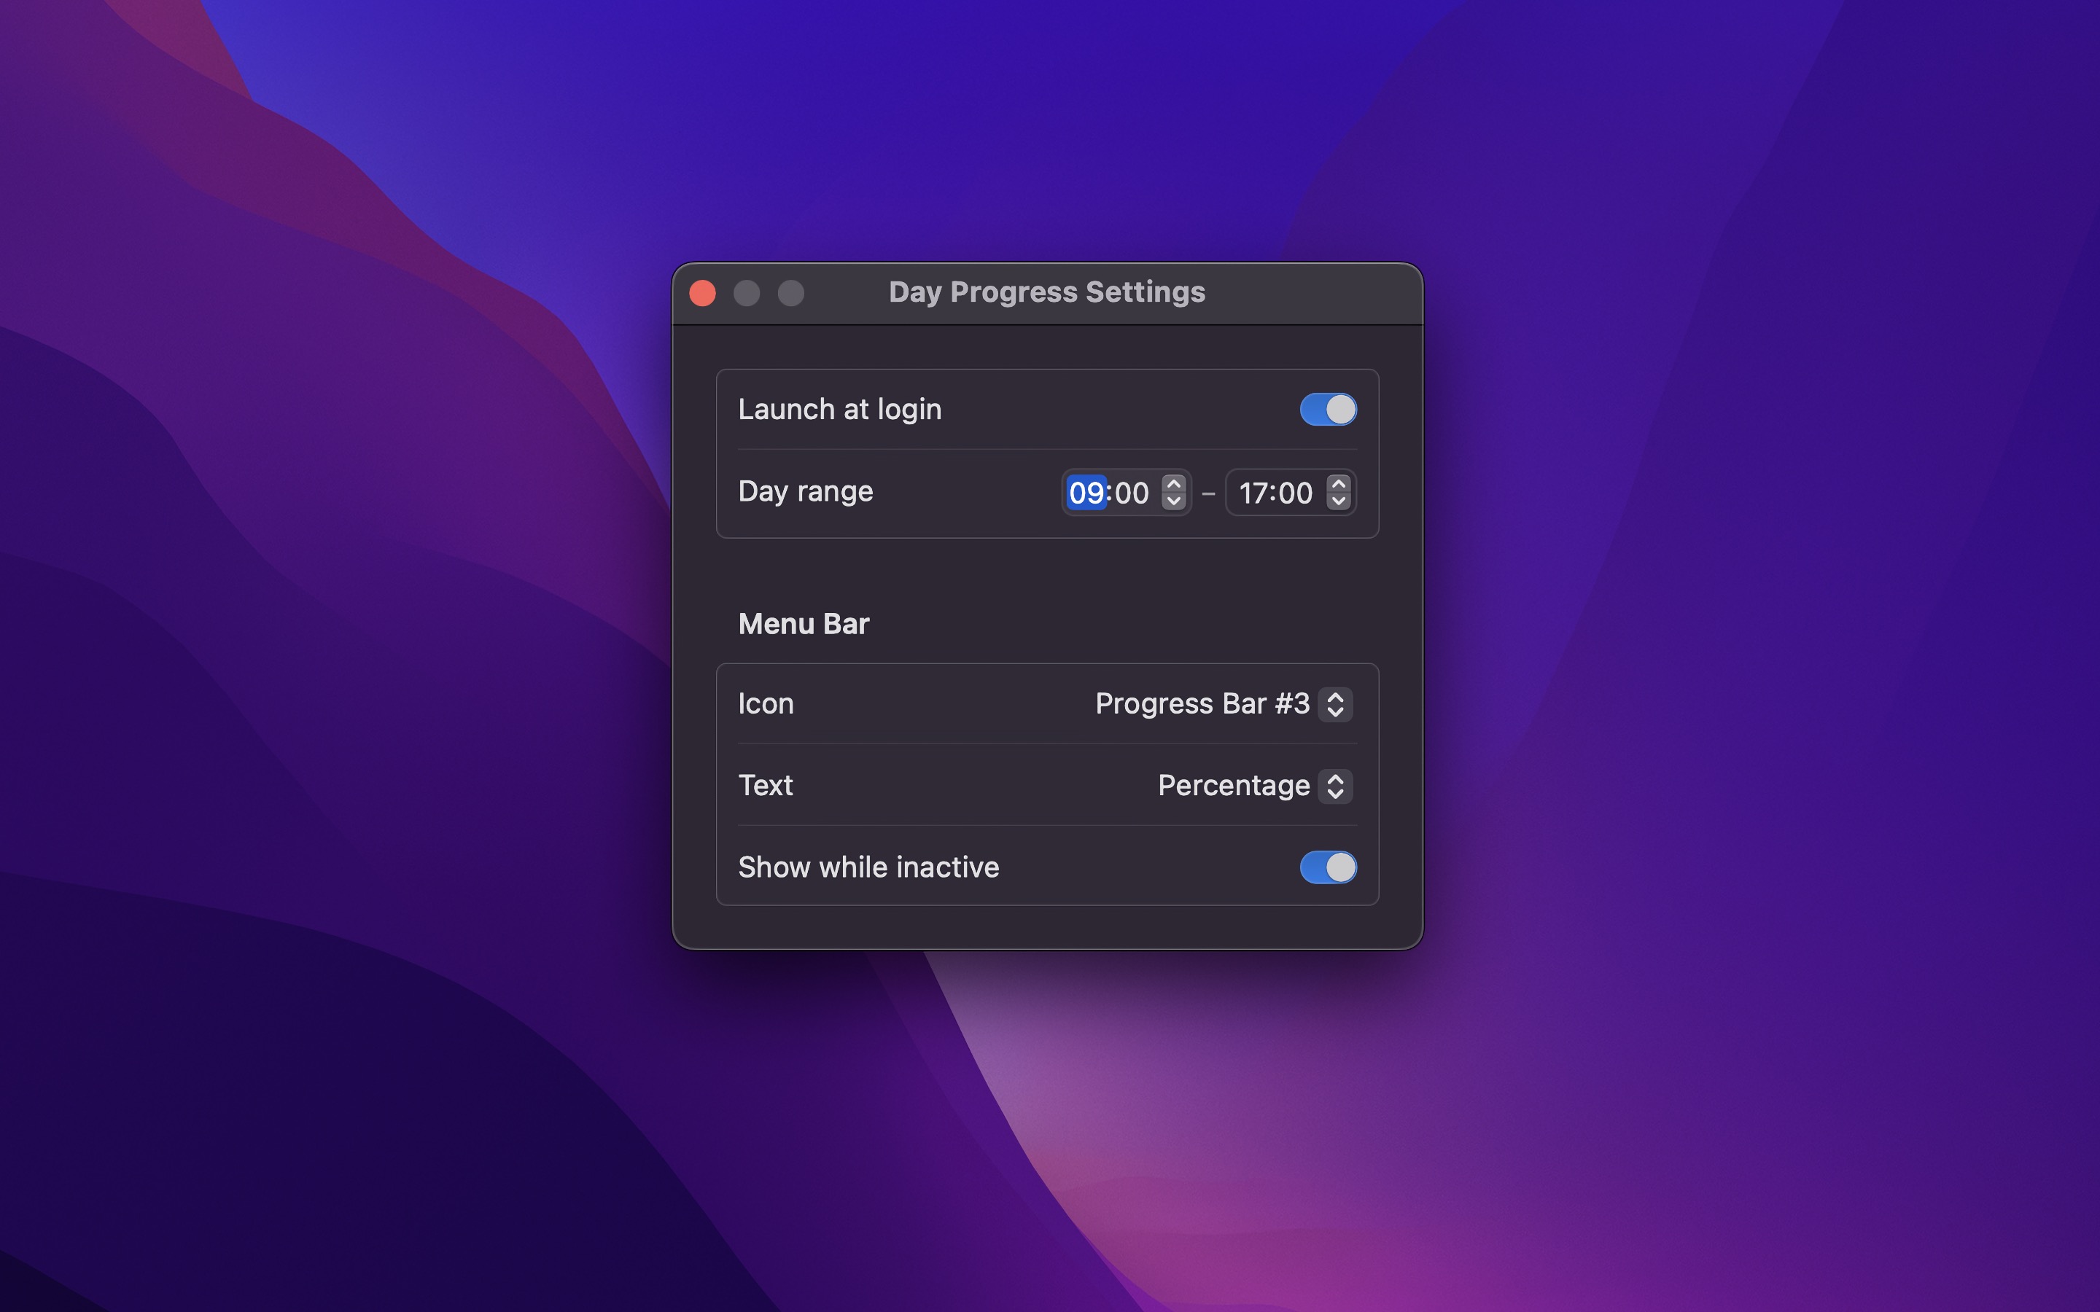
Task: Click the minutes segment of the start time
Action: tap(1129, 492)
